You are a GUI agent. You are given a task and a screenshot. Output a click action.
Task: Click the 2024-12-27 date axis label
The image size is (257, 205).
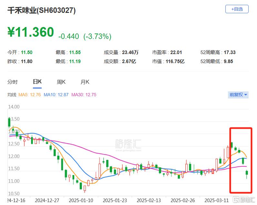click(47, 200)
